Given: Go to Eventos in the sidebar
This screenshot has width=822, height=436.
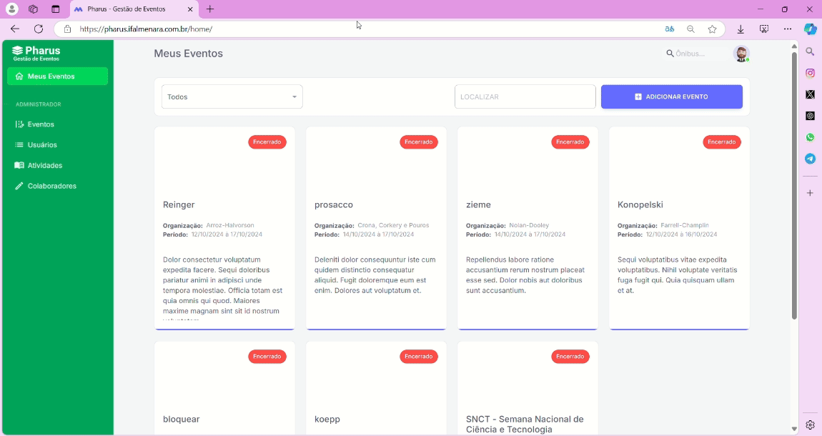Looking at the screenshot, I should (x=41, y=124).
